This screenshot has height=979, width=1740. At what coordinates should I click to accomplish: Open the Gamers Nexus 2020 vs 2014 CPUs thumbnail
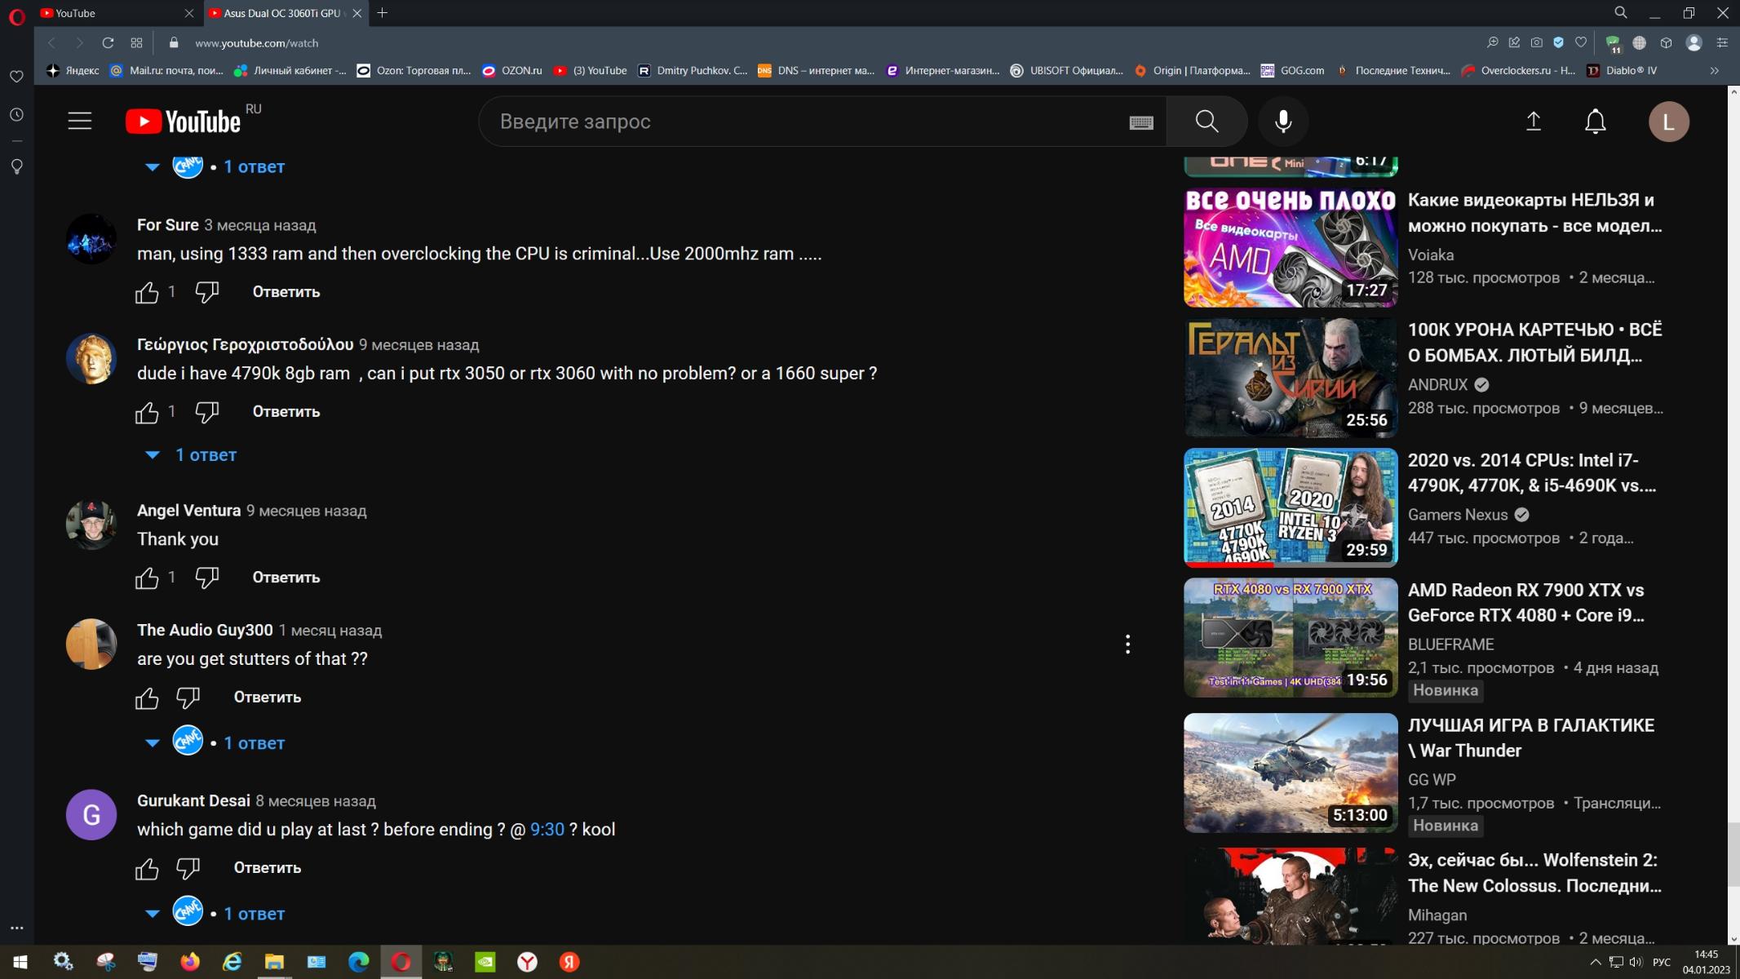click(1290, 507)
